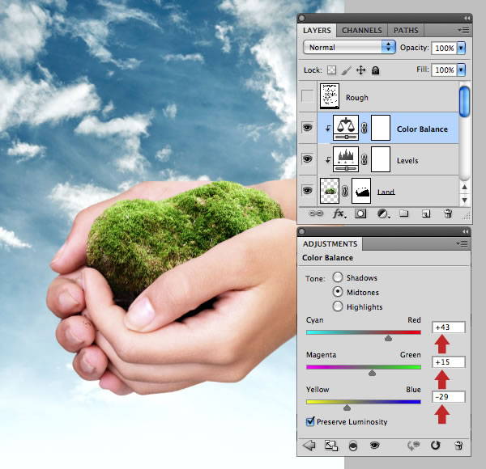Select Highlights tone radio button
Viewport: 486px width, 469px height.
[338, 306]
